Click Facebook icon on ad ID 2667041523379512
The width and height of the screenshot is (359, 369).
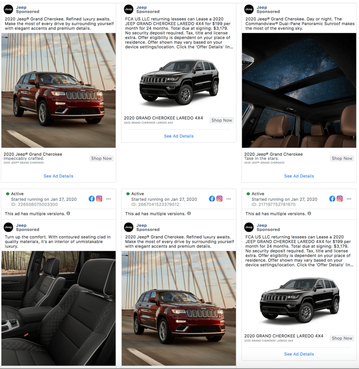pos(212,199)
